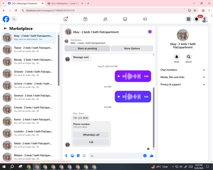Seek within the 0:06 audio waveform

coord(132,76)
